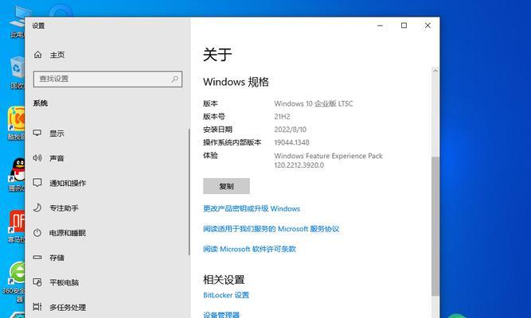This screenshot has width=531, height=318.
Task: Open 通知和操作 settings section
Action: point(68,183)
